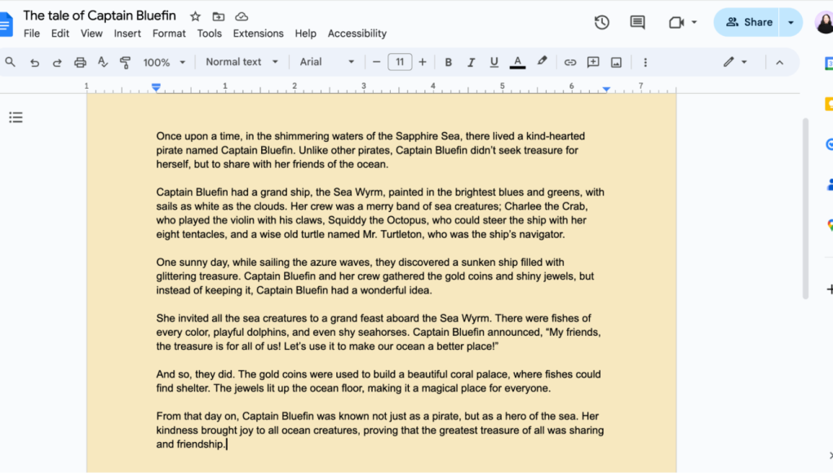Show the document outline

click(16, 117)
